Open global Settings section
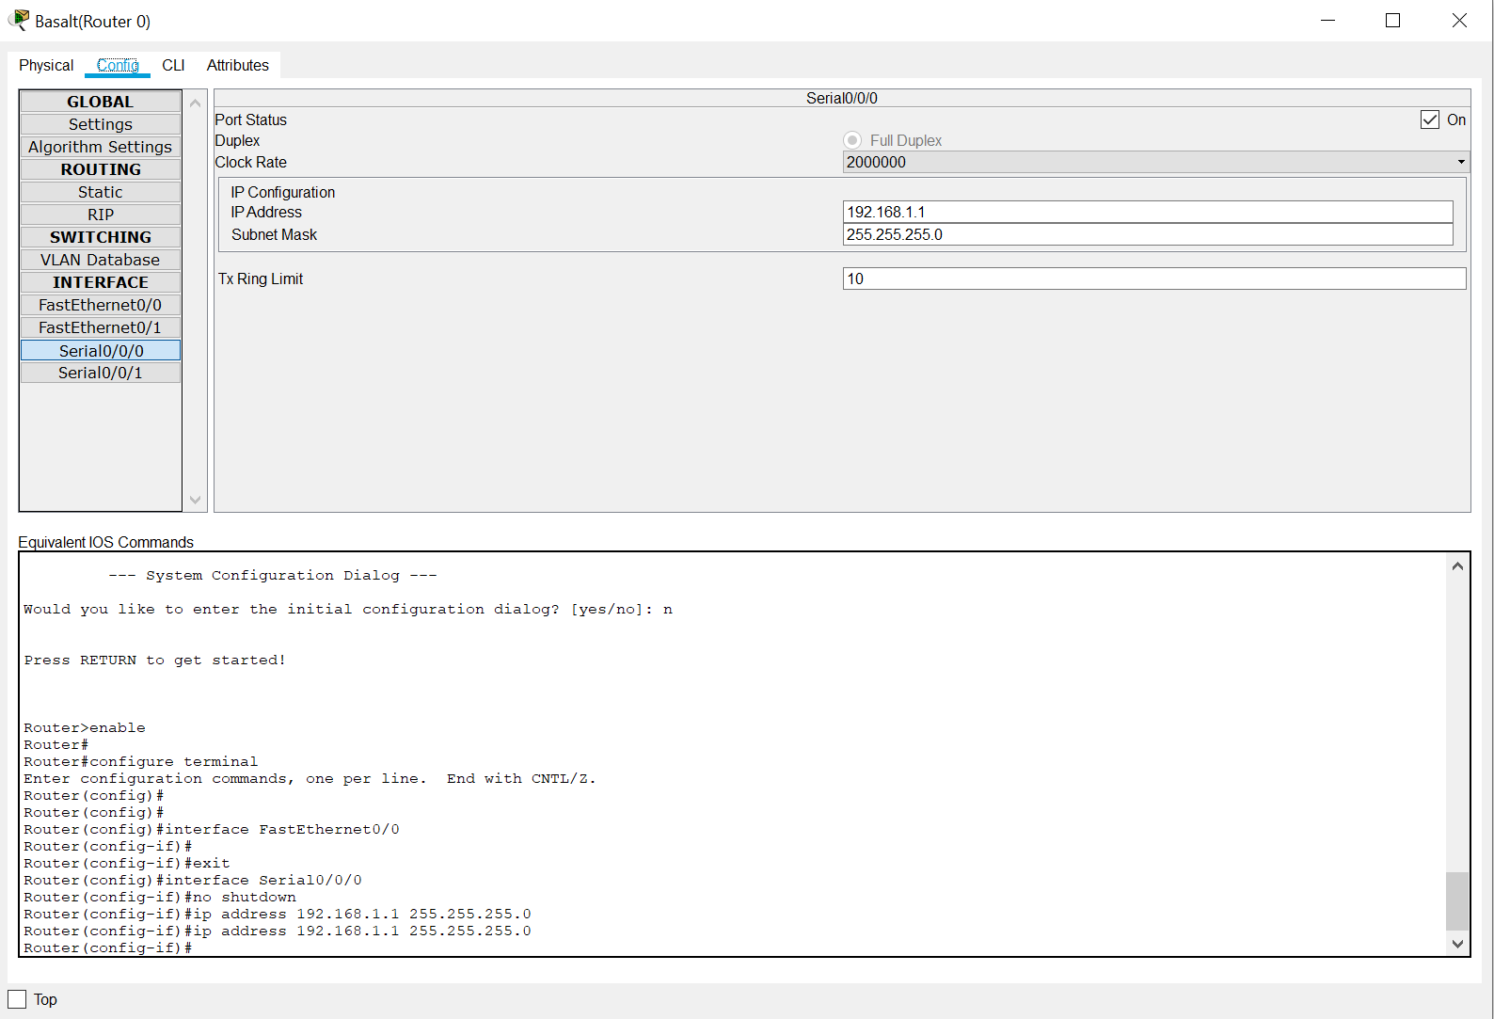Image resolution: width=1494 pixels, height=1019 pixels. tap(100, 124)
